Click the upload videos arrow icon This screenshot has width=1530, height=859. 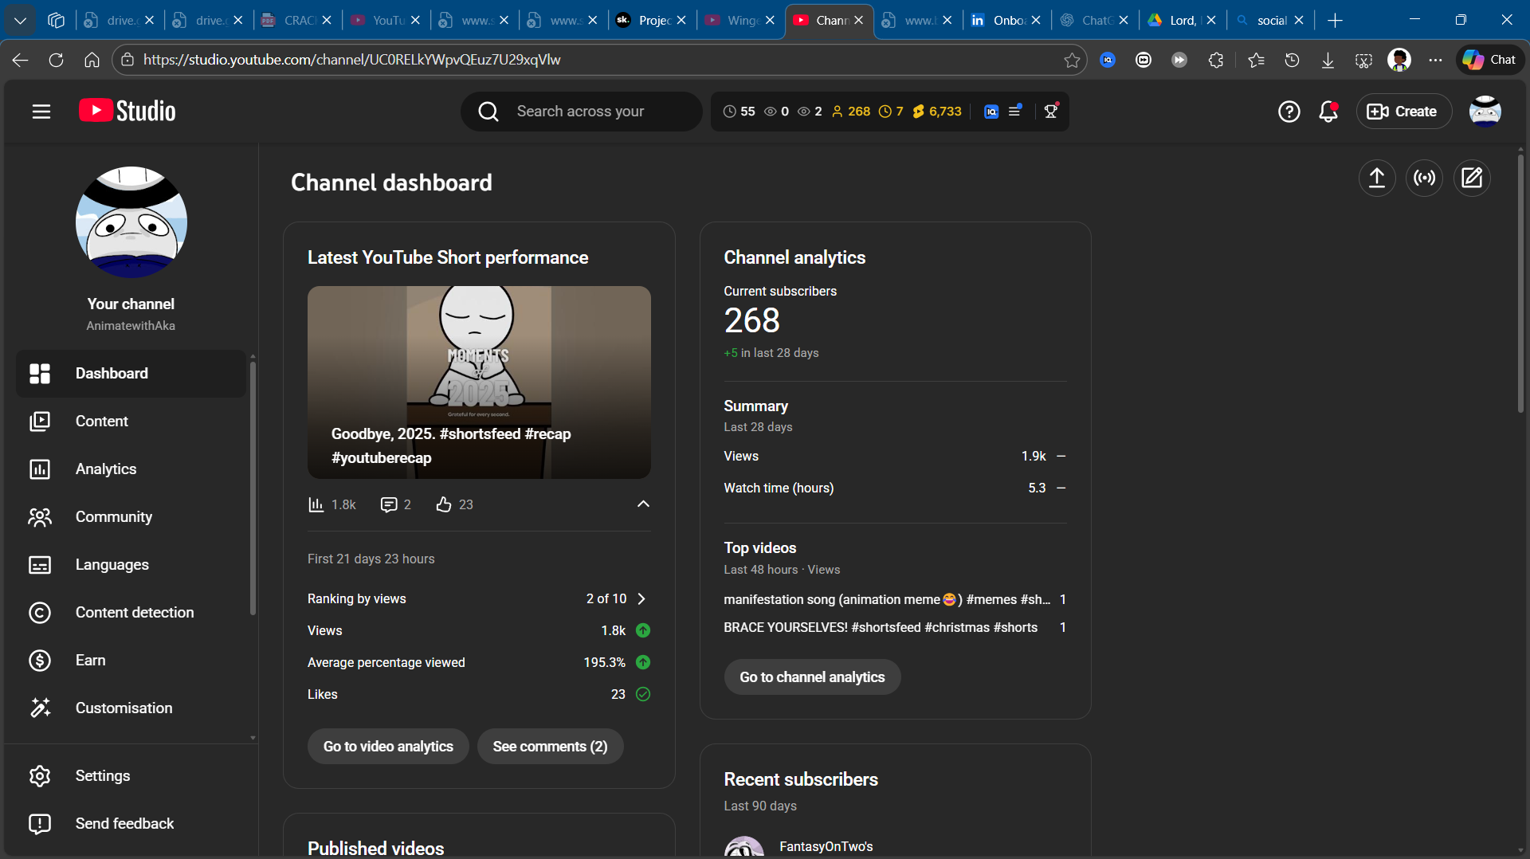[x=1377, y=178]
